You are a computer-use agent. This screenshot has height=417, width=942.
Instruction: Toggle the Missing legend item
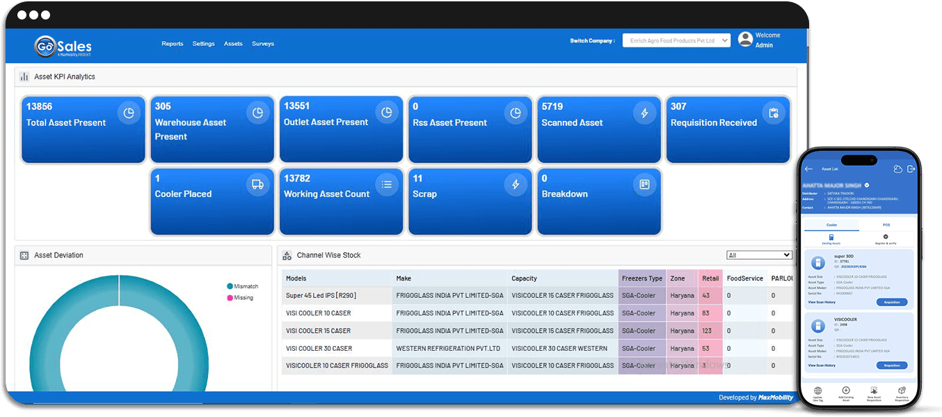click(x=240, y=297)
